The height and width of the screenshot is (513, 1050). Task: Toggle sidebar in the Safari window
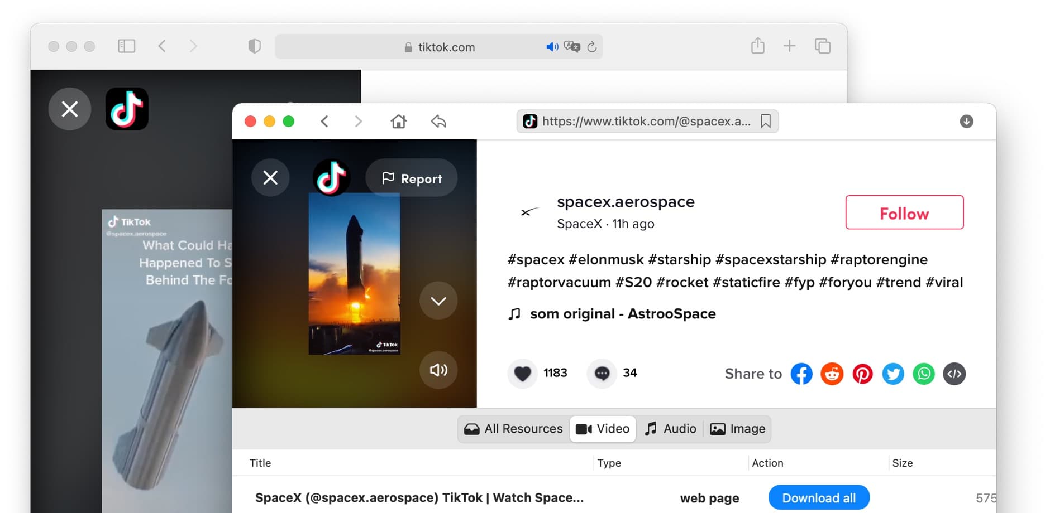[x=127, y=46]
